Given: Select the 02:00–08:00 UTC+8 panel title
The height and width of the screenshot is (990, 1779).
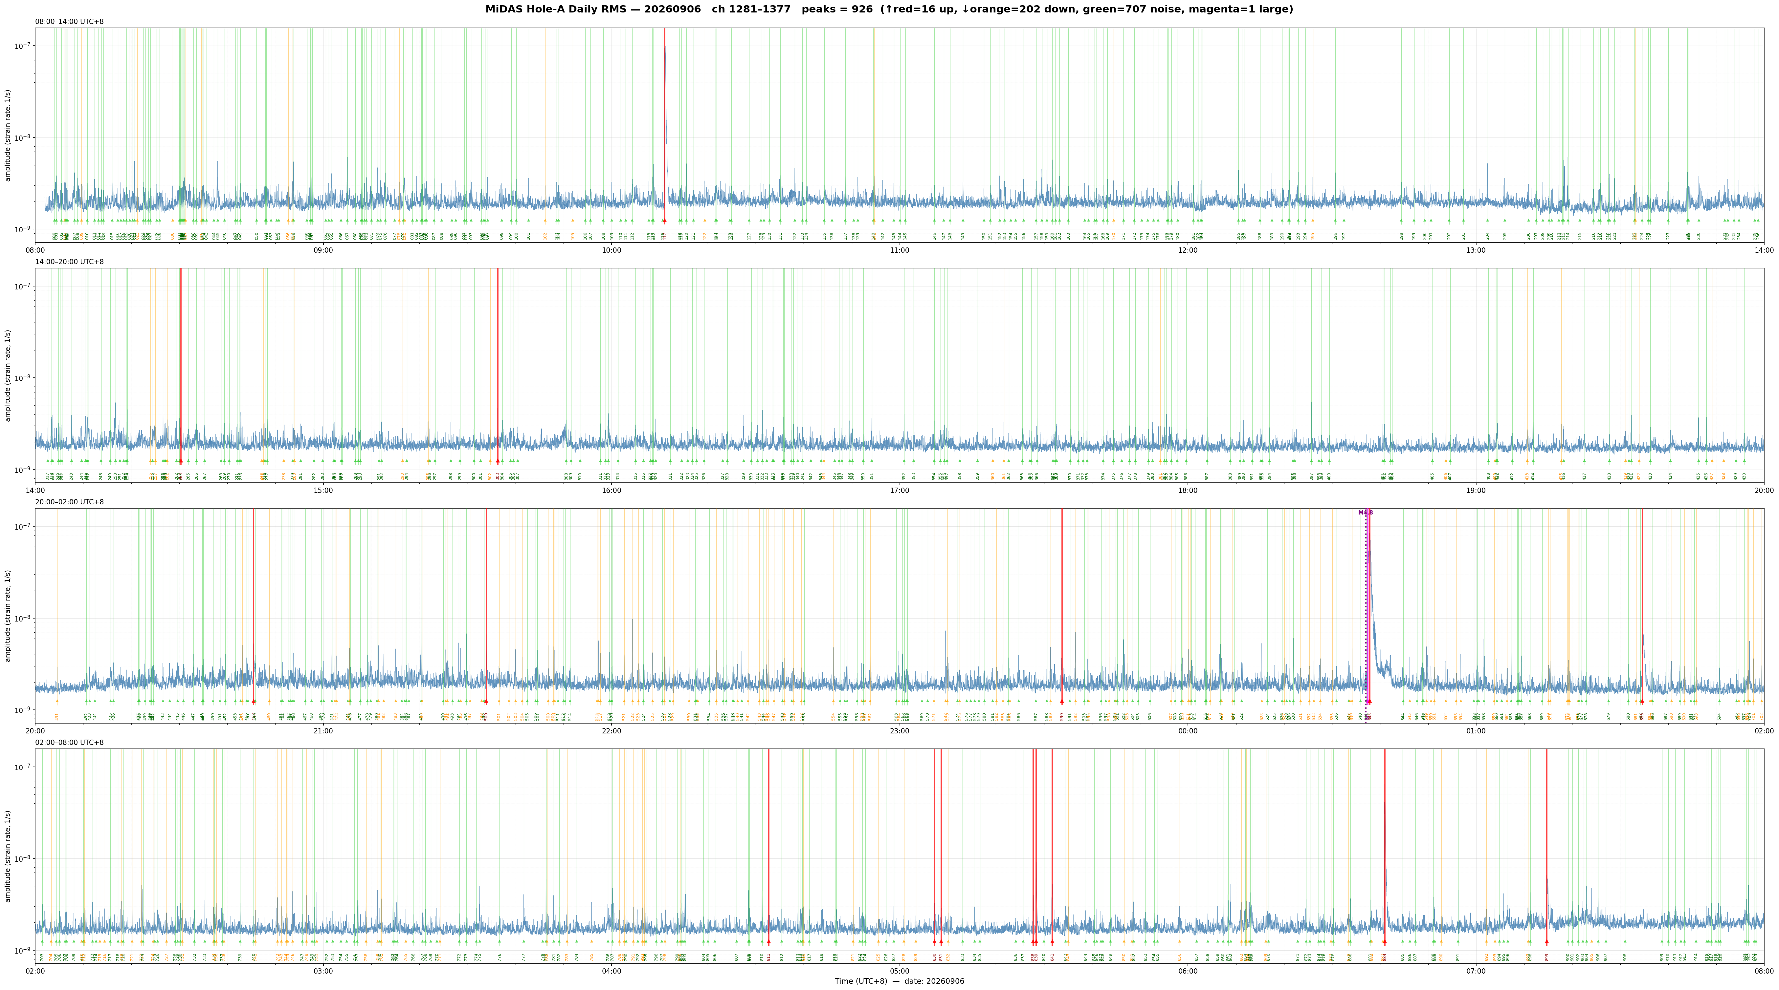Looking at the screenshot, I should [70, 742].
